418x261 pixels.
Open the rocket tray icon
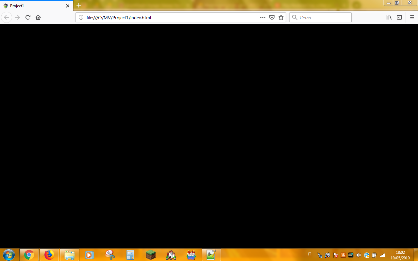(320, 255)
